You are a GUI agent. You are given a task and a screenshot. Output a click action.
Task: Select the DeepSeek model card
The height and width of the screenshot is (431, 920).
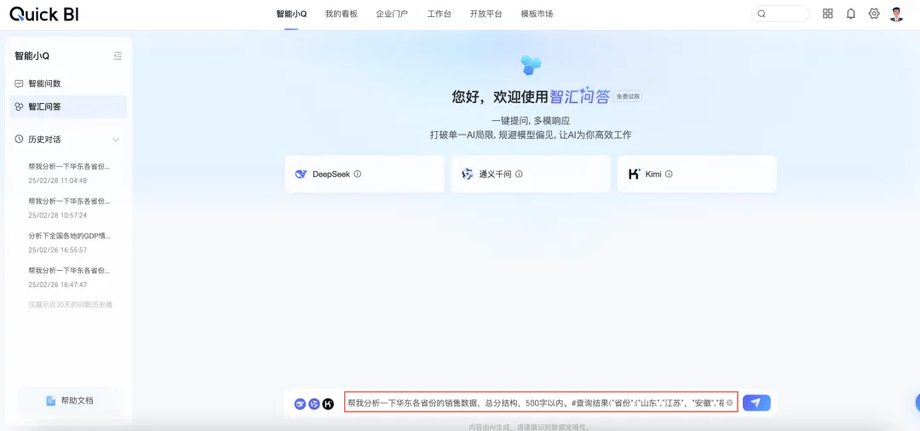(x=365, y=174)
